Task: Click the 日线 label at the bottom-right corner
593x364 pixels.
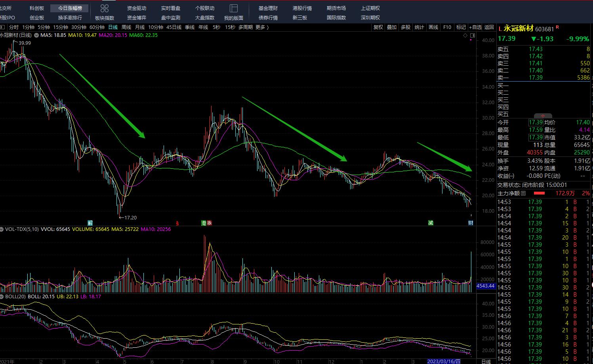Action: [486, 361]
